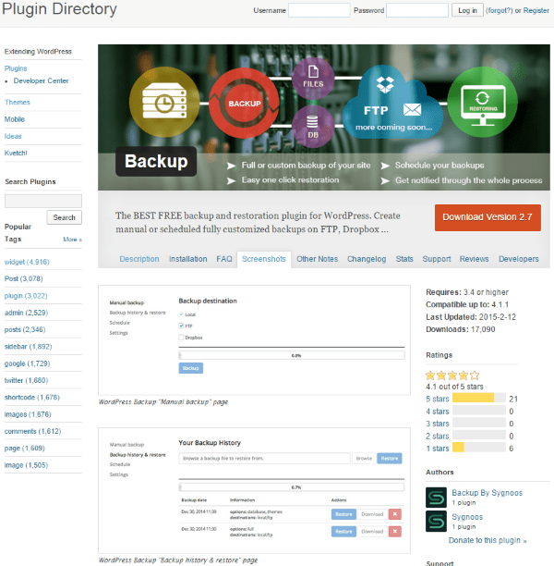Click the 5 stars rating link
554x566 pixels.
coord(438,400)
